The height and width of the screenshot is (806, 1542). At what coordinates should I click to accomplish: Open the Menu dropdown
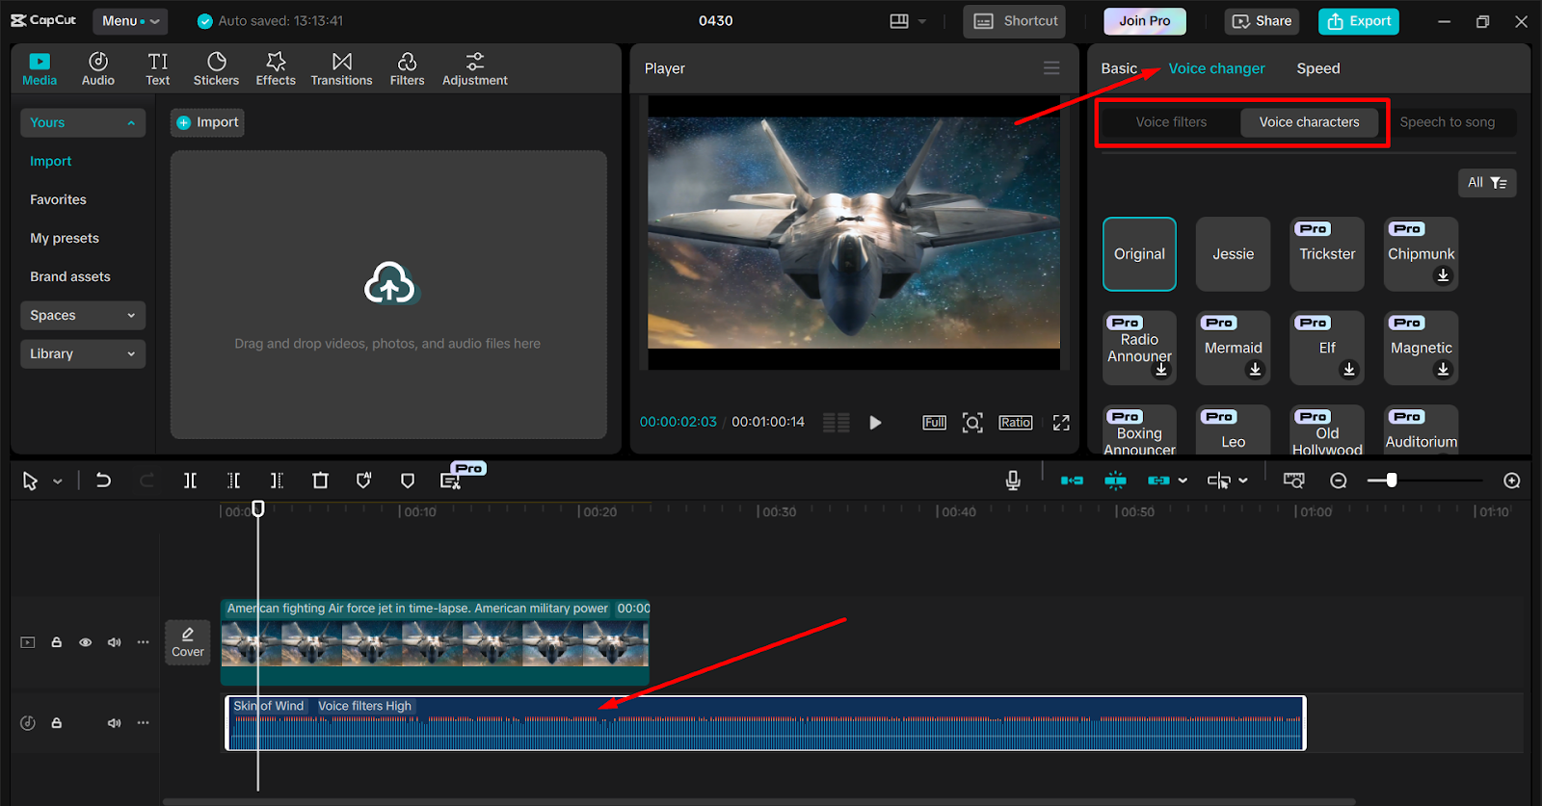point(130,21)
